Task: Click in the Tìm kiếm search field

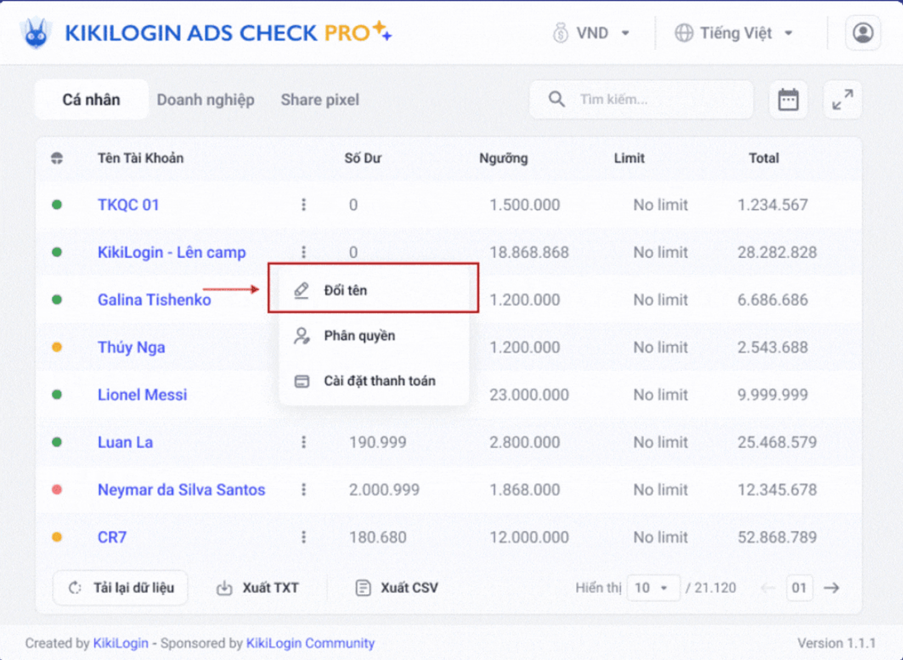Action: pyautogui.click(x=642, y=100)
